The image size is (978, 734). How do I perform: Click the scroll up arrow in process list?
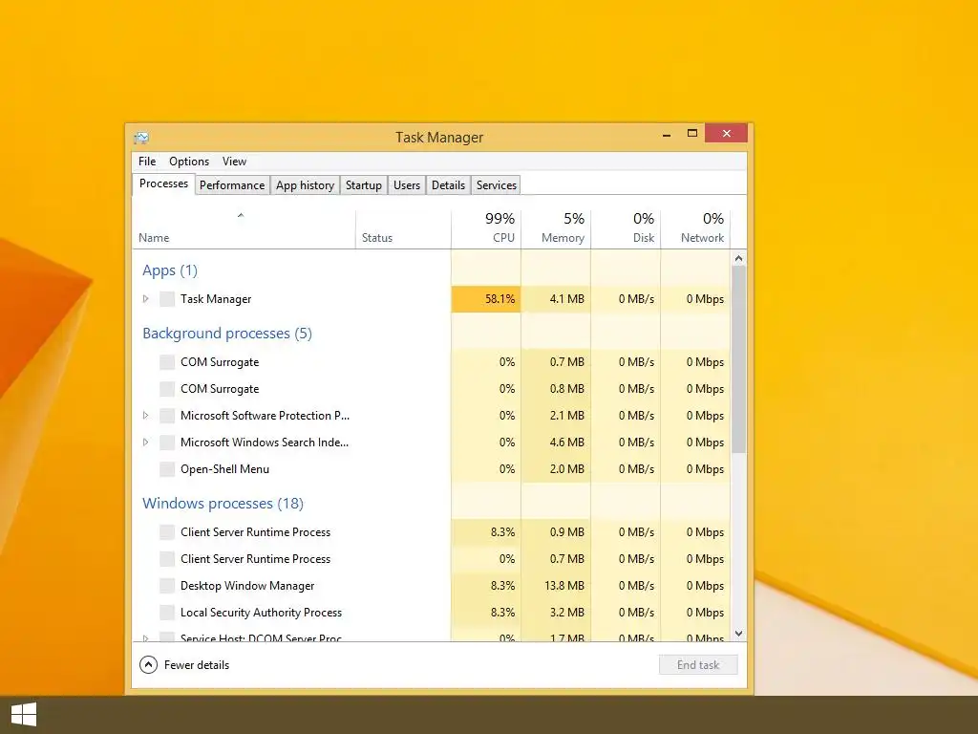click(738, 258)
